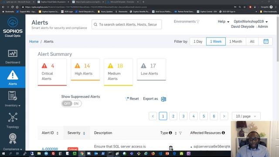
Task: Click the Sophos Cloud Optix logo
Action: point(13,27)
